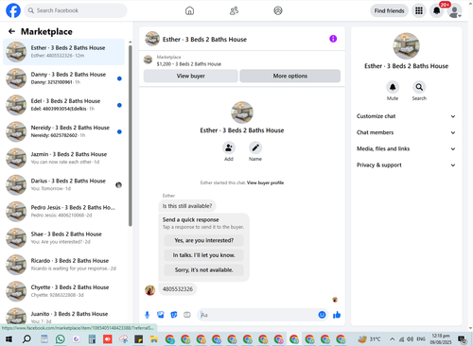Show hidden system tray icons

[392, 339]
